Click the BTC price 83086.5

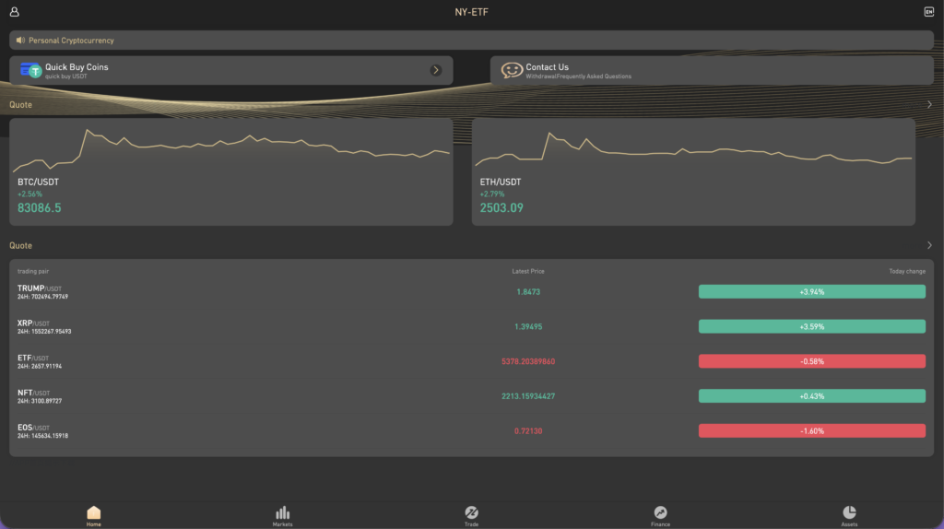point(39,208)
